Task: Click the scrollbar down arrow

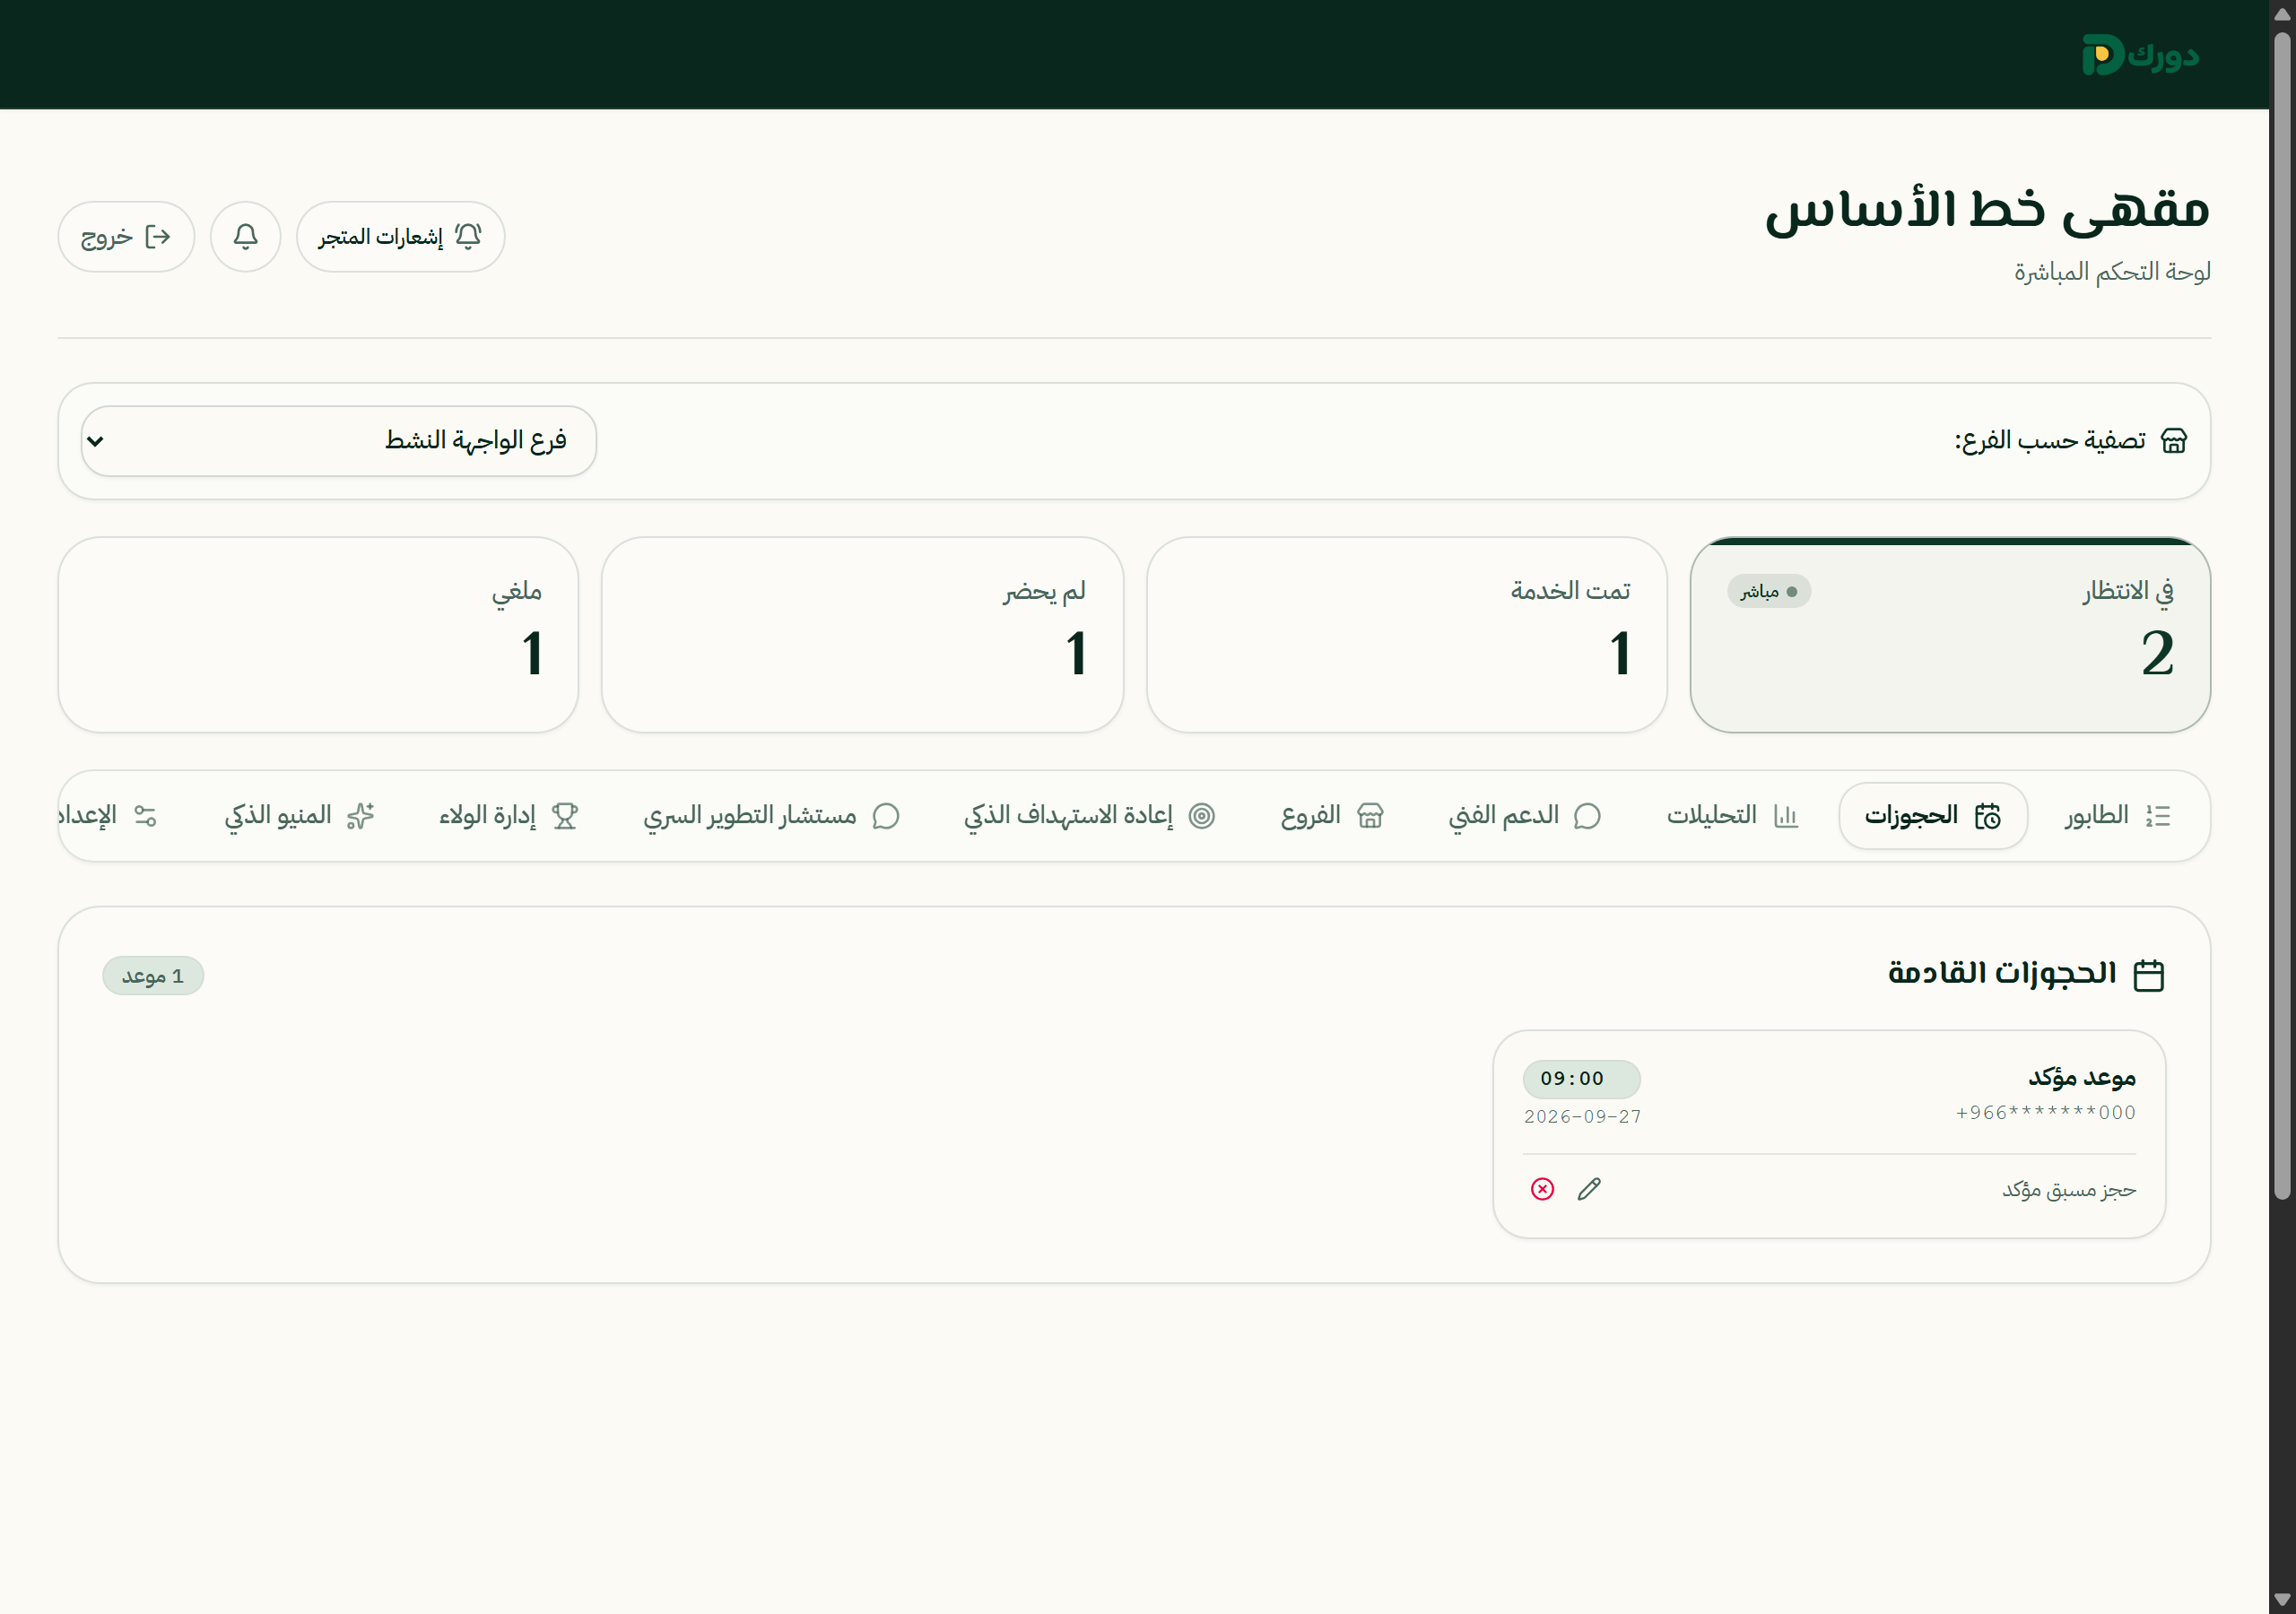Action: (x=2282, y=1599)
